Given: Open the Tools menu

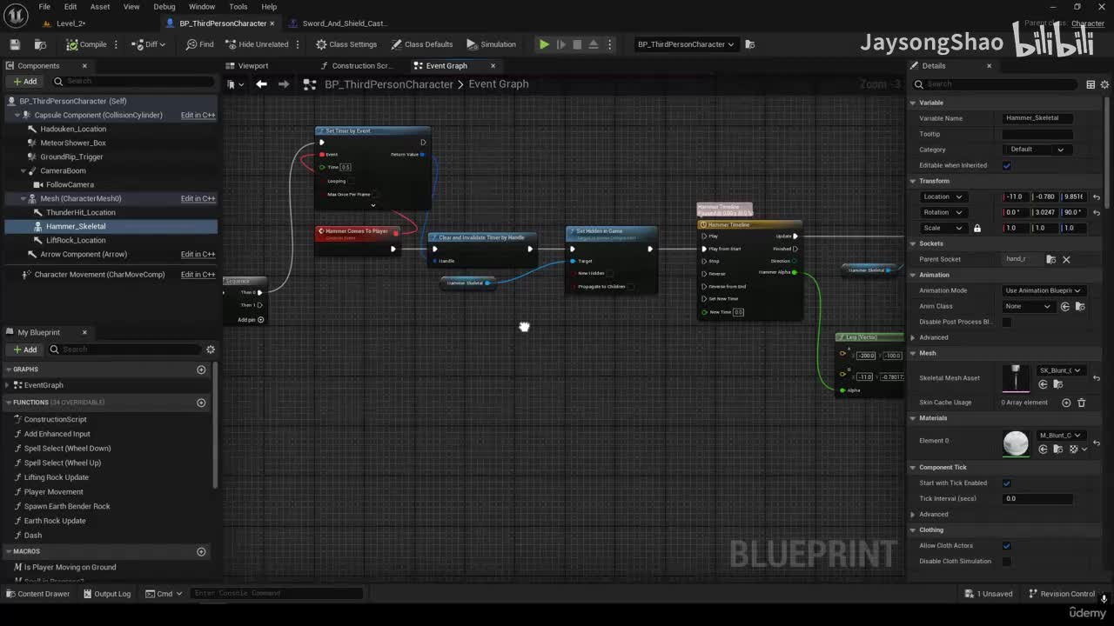Looking at the screenshot, I should (238, 6).
